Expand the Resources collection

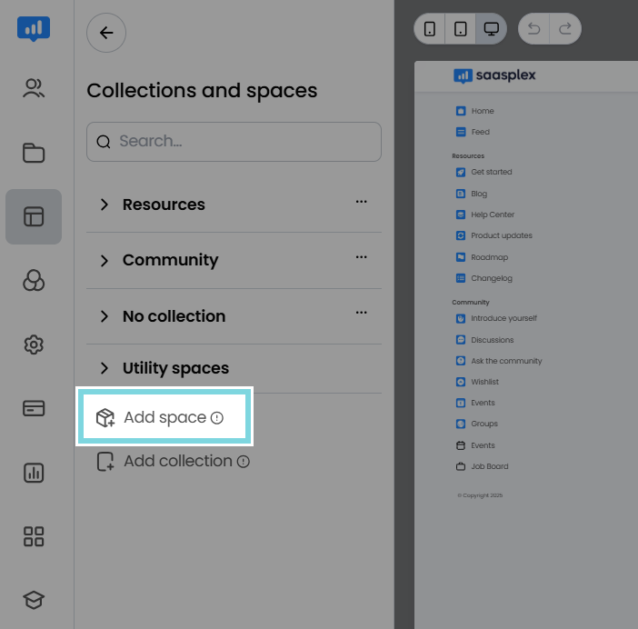(x=105, y=205)
